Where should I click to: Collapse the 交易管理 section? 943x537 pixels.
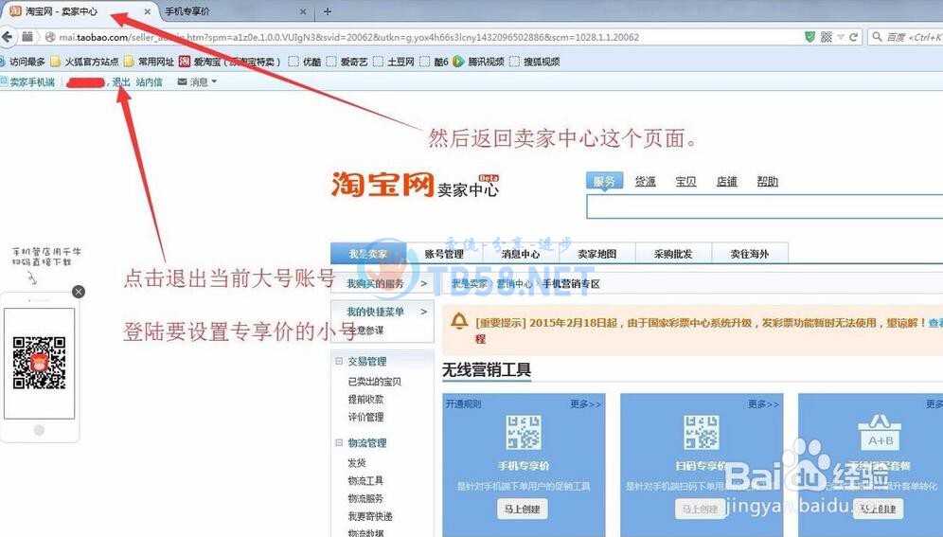click(339, 361)
